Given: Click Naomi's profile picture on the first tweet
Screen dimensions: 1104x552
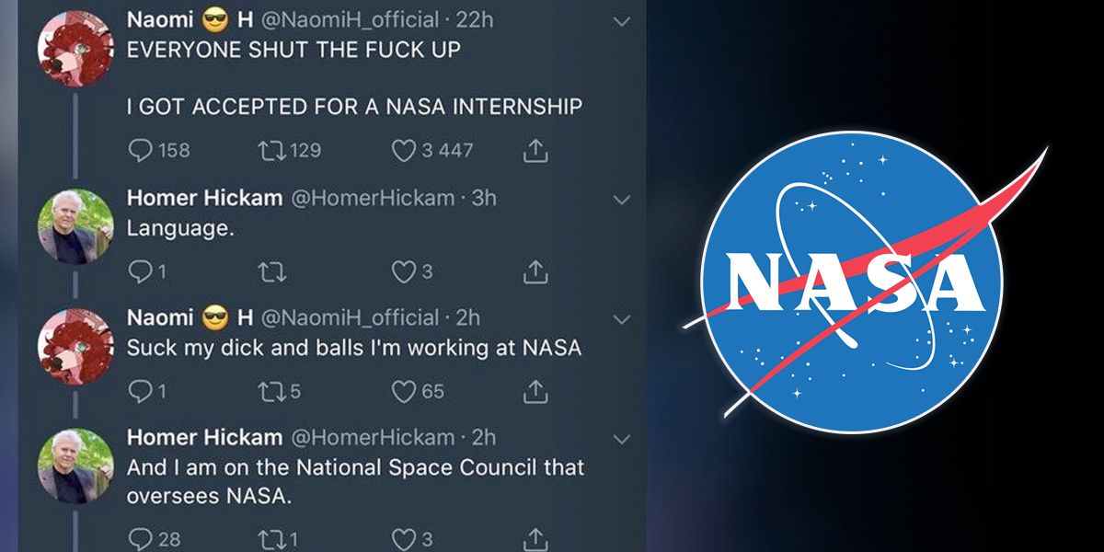Looking at the screenshot, I should (x=75, y=48).
